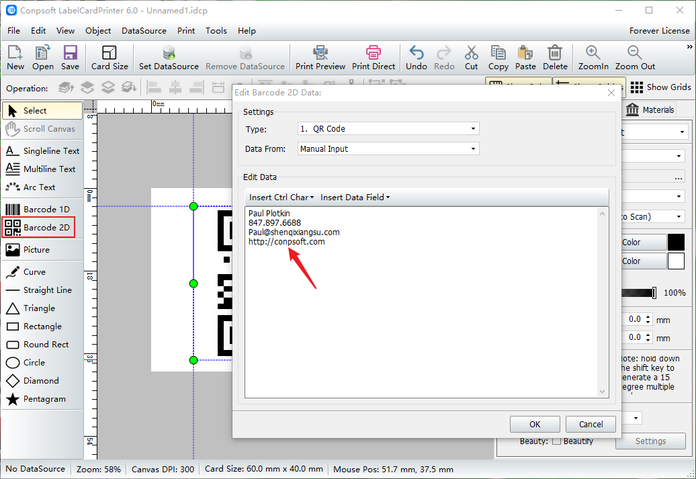Image resolution: width=696 pixels, height=479 pixels.
Task: Open the View menu
Action: point(65,31)
